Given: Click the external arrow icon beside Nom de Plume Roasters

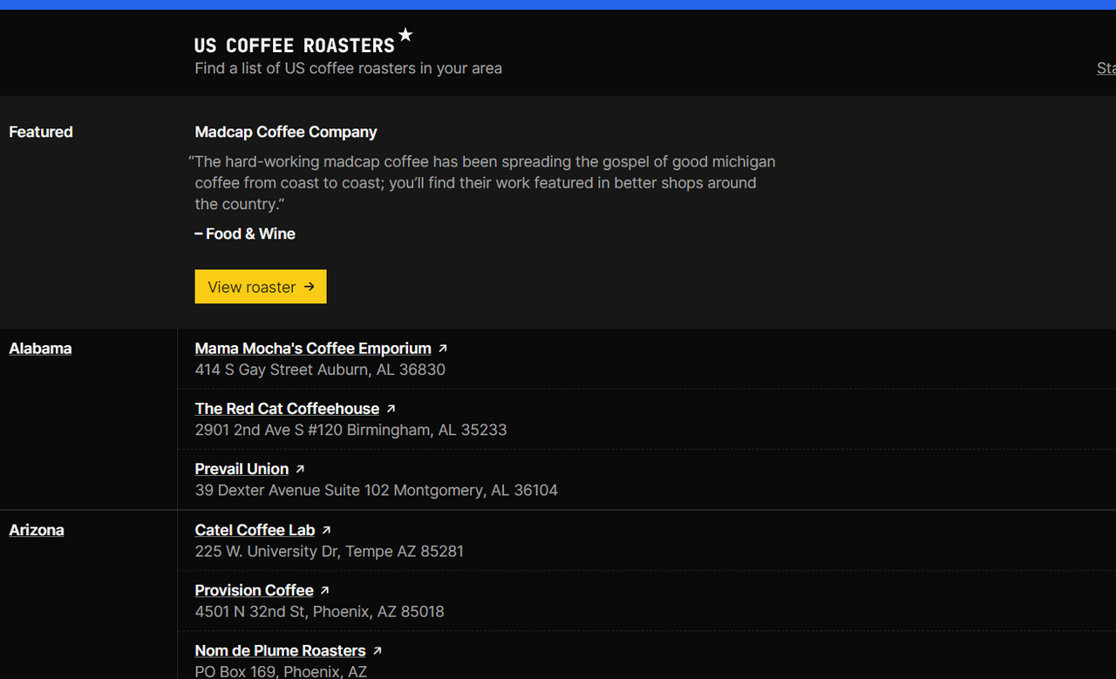Looking at the screenshot, I should click(377, 650).
